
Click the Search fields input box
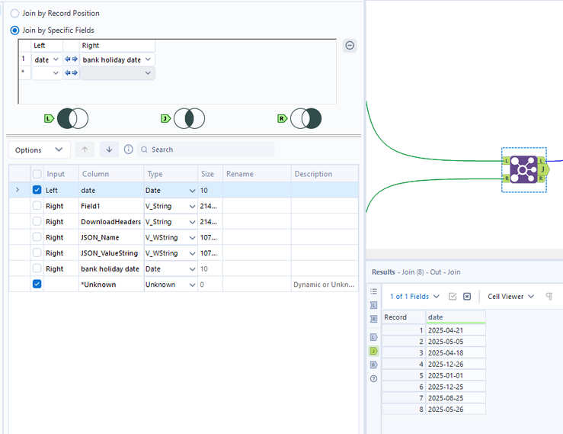point(206,149)
